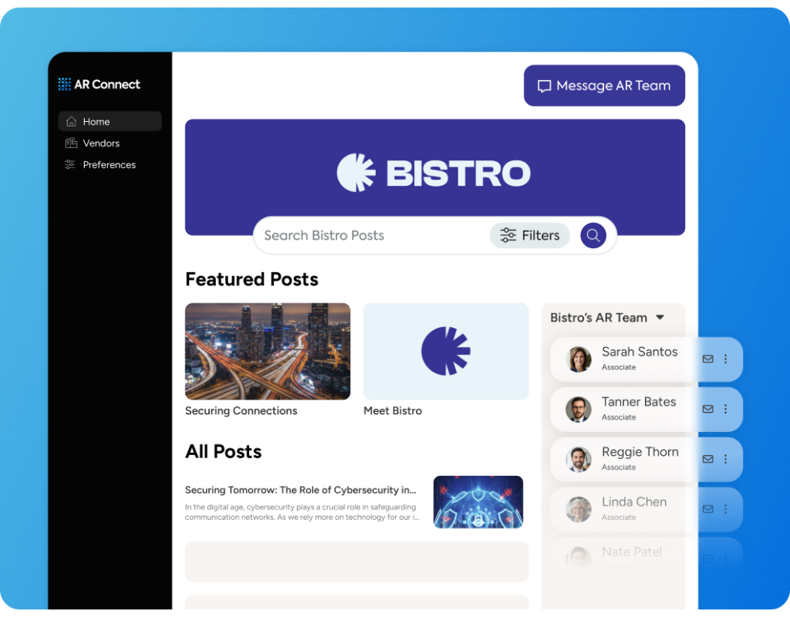Open more options for Tanner Bates
Viewport: 790px width, 617px height.
[725, 409]
